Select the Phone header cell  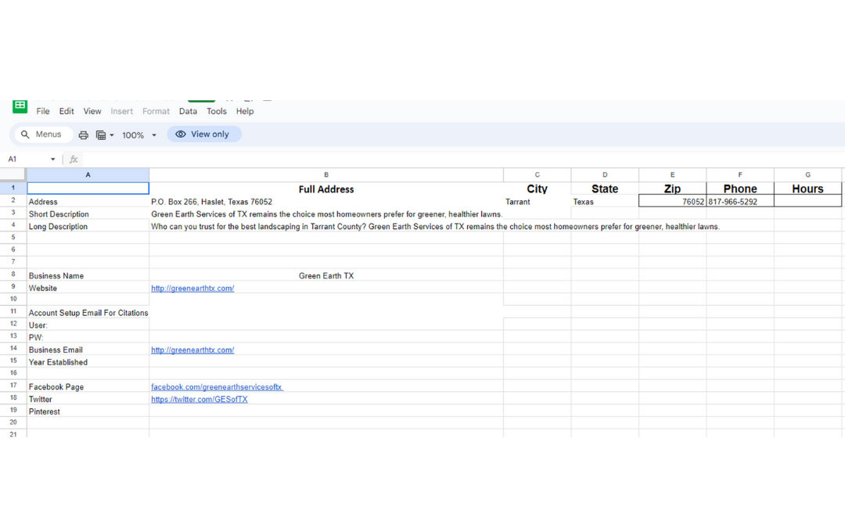740,189
